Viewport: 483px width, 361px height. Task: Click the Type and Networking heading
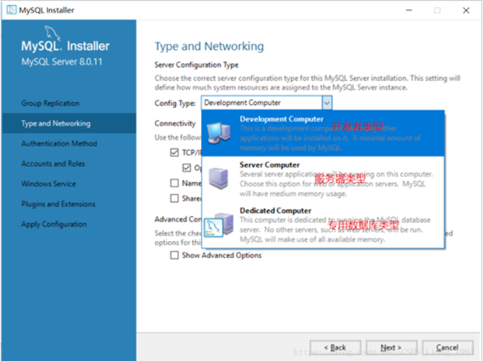click(x=209, y=47)
